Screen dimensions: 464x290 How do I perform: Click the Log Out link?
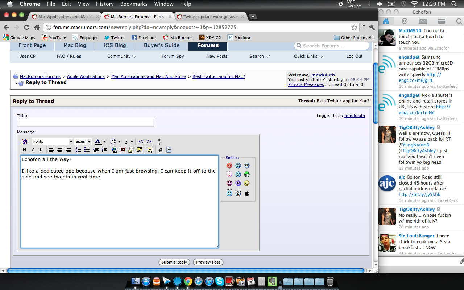[354, 56]
